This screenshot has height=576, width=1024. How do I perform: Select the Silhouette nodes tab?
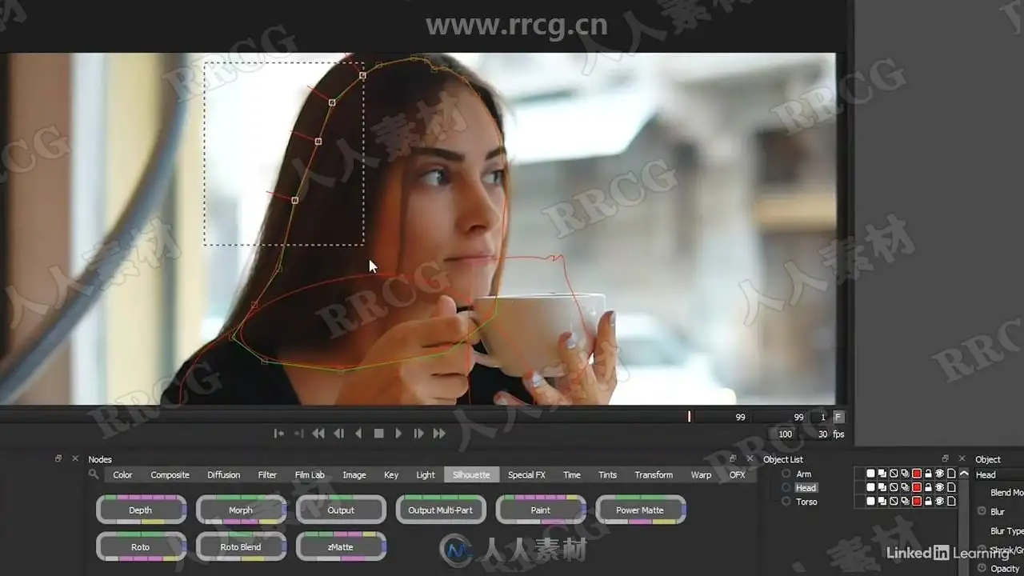(471, 474)
